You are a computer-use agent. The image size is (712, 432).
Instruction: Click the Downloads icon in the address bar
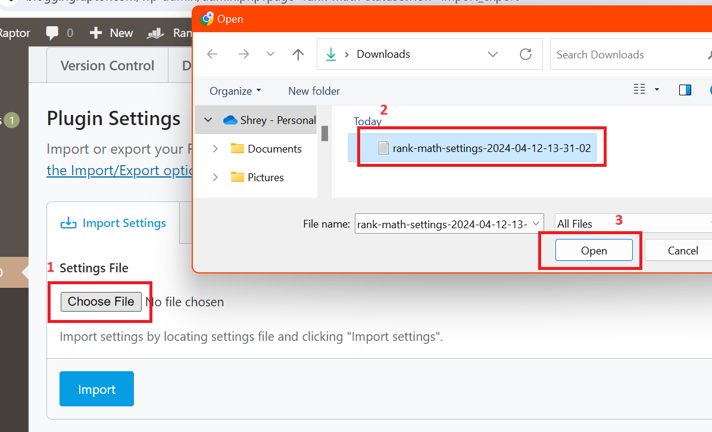[x=331, y=54]
